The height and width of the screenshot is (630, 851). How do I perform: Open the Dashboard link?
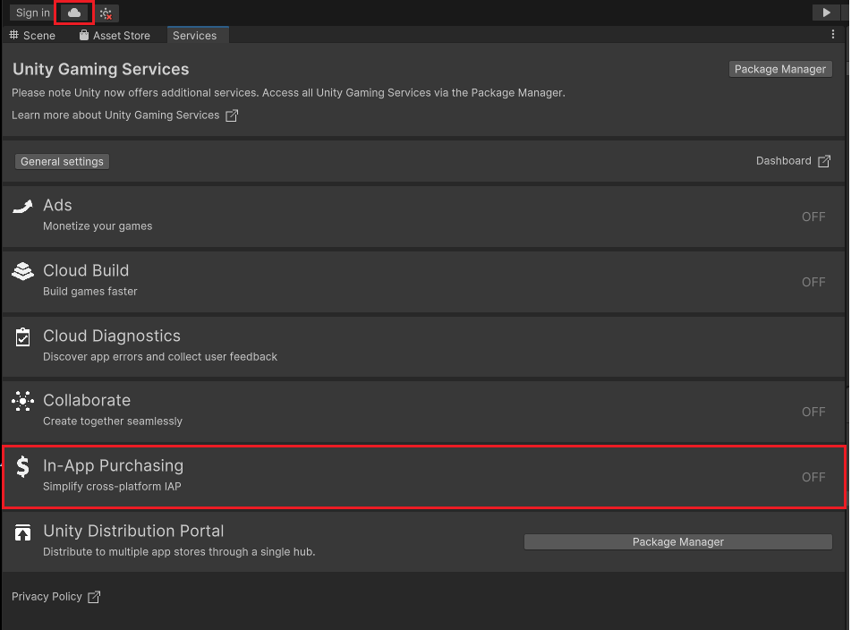pyautogui.click(x=784, y=160)
